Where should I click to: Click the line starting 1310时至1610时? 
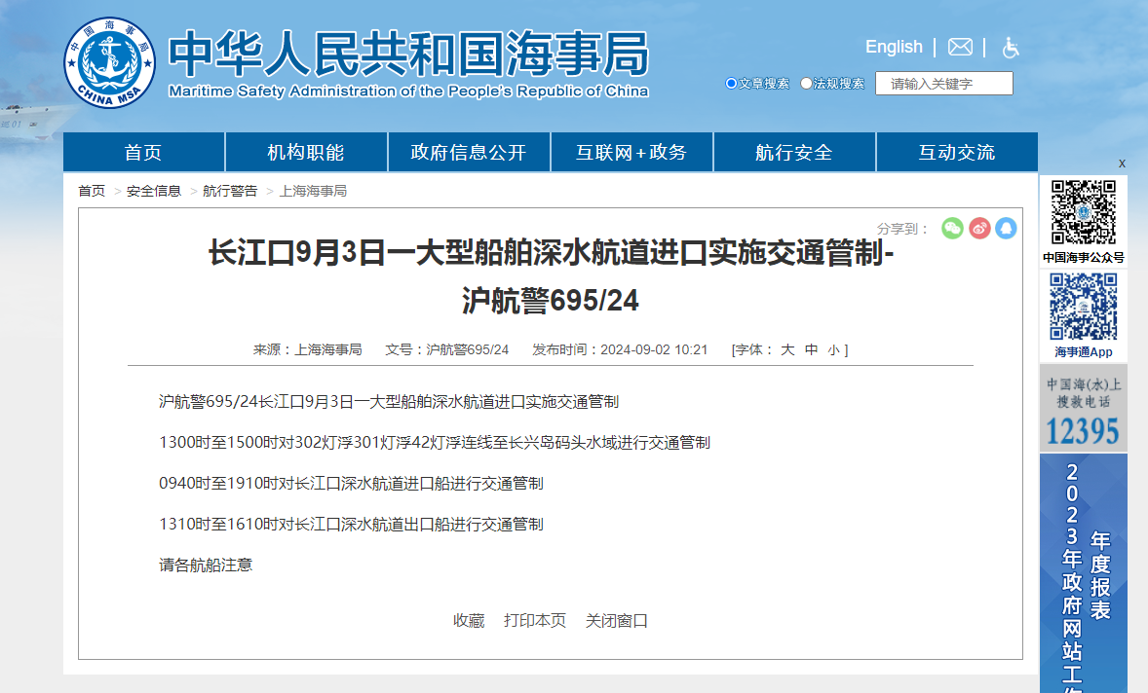point(351,525)
